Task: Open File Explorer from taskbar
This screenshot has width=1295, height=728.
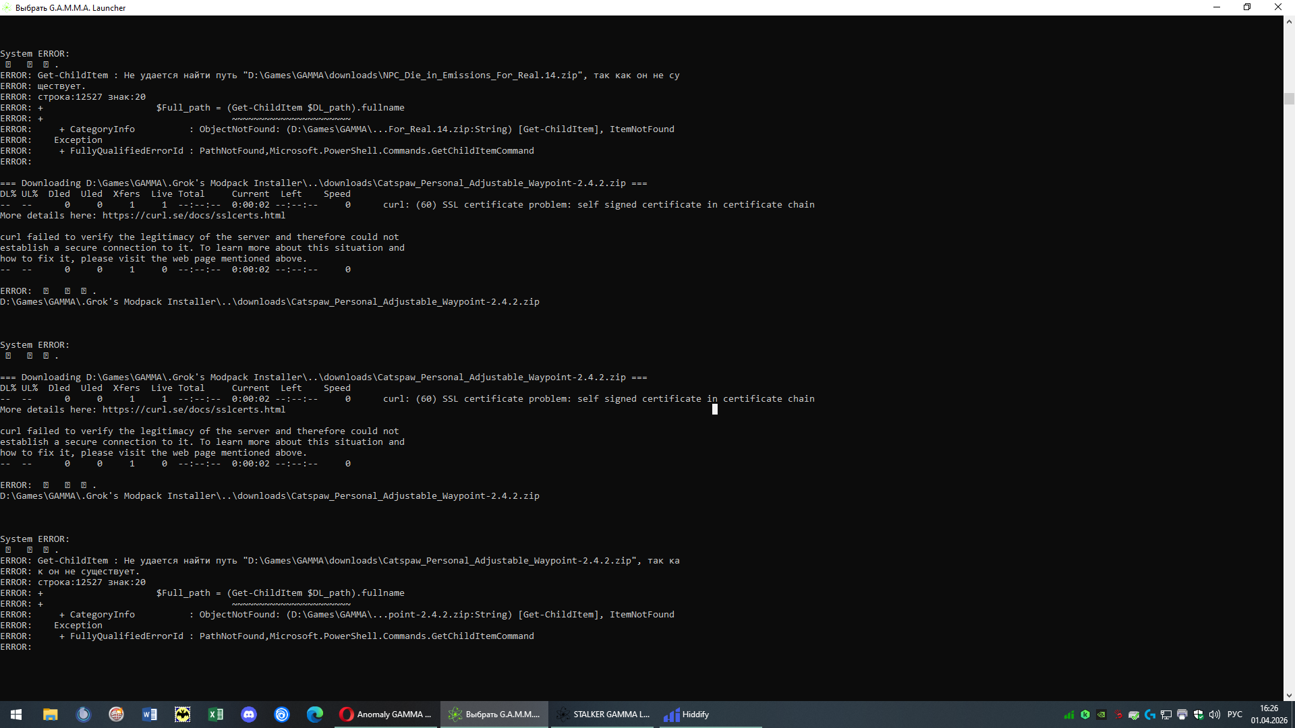Action: [x=51, y=715]
